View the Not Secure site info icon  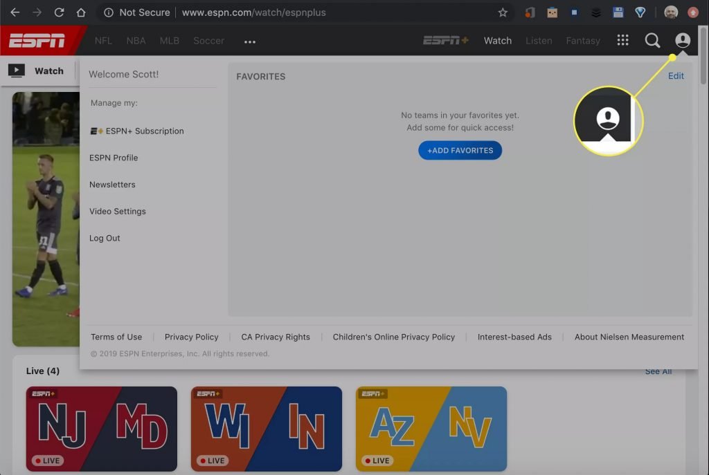[109, 12]
